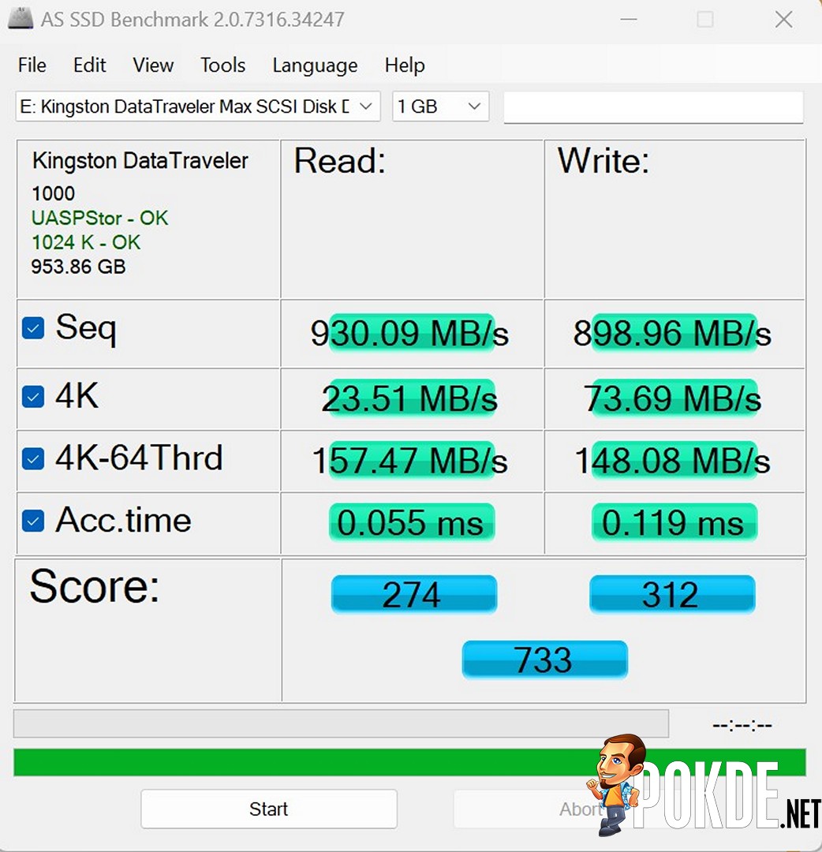Viewport: 822px width, 852px height.
Task: Expand the Kingston DataTraveler drive dropdown
Action: (198, 106)
